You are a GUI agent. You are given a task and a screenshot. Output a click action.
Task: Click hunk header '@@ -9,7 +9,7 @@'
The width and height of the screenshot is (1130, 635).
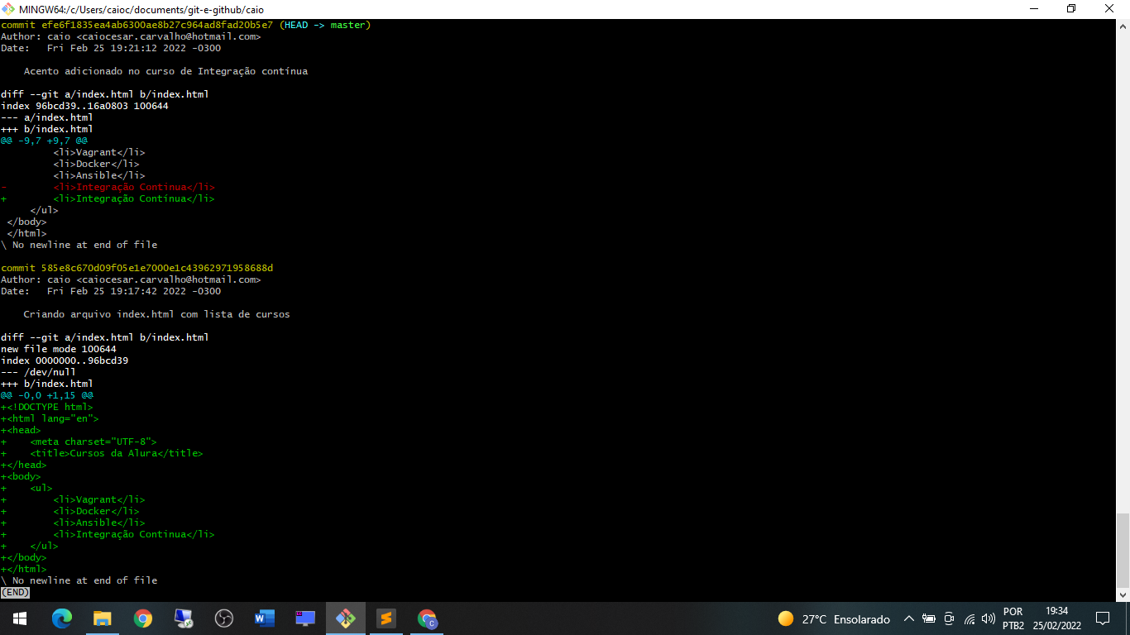pos(44,141)
